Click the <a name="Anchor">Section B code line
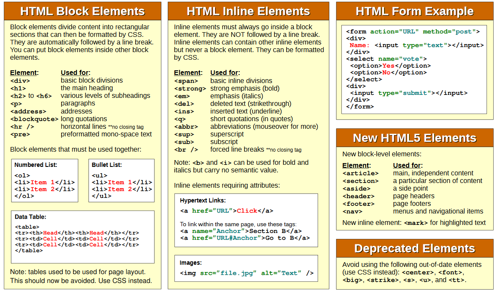 click(241, 231)
